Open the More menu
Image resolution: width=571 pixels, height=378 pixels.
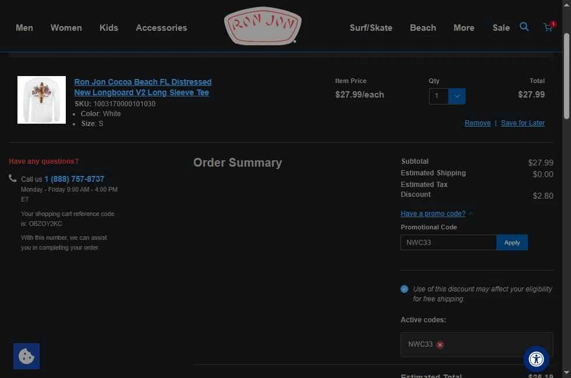pos(464,28)
